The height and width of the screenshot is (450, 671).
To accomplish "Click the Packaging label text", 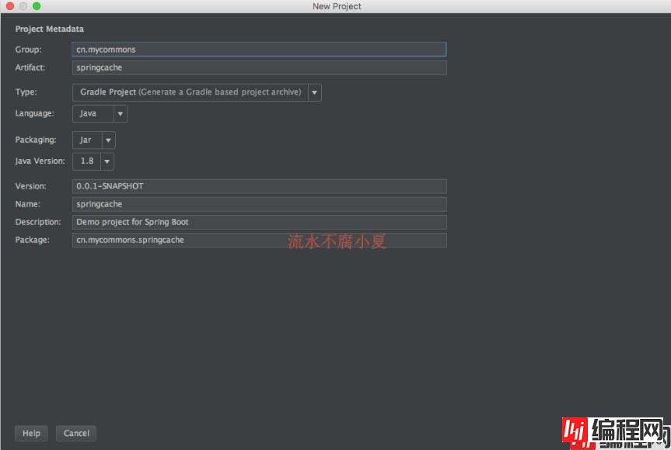I will point(35,140).
